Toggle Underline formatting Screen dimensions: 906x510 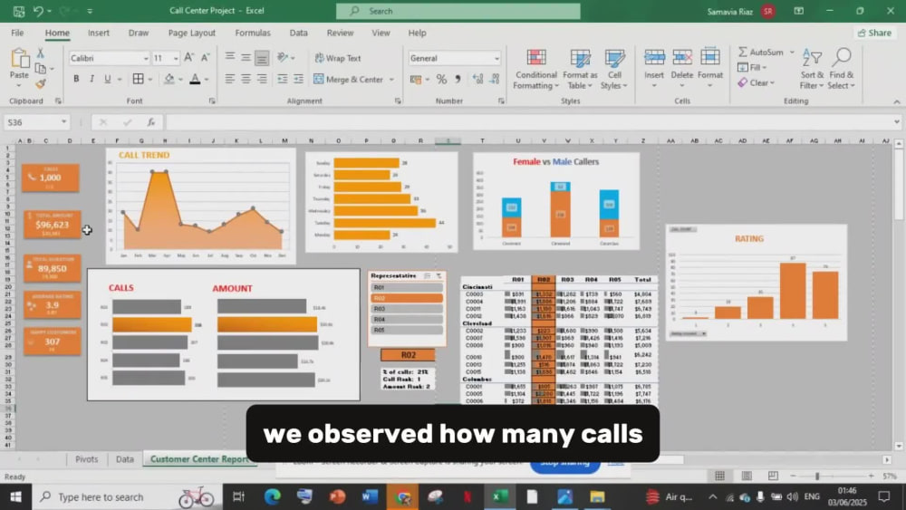coord(108,79)
